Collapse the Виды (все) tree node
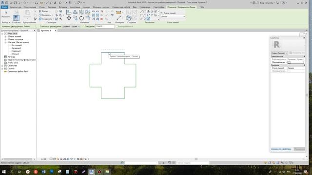The width and height of the screenshot is (312, 175). pyautogui.click(x=2, y=34)
